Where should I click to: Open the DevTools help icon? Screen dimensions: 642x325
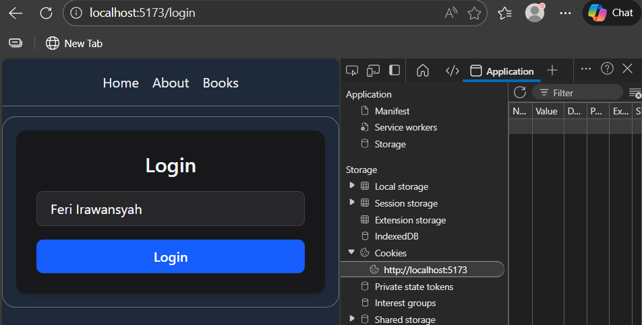tap(607, 69)
